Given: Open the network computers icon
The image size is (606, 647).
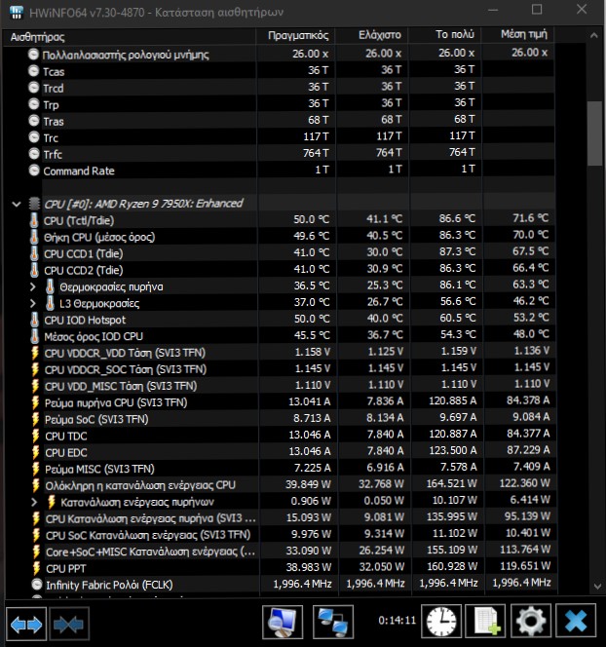Looking at the screenshot, I should tap(333, 623).
